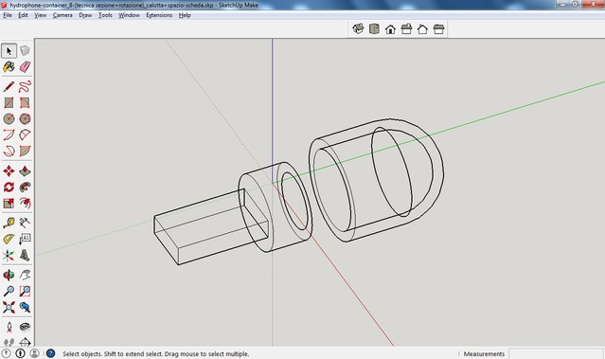Choose the Zoom magnifier tool
605x359 pixels.
pyautogui.click(x=9, y=291)
